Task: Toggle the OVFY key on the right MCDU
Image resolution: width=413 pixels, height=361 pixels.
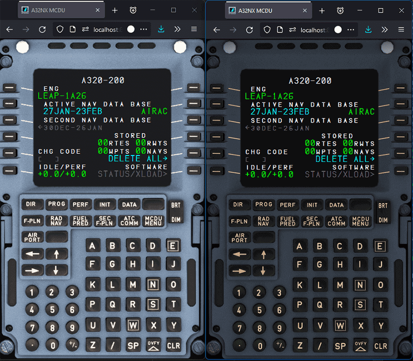Action: (x=360, y=345)
